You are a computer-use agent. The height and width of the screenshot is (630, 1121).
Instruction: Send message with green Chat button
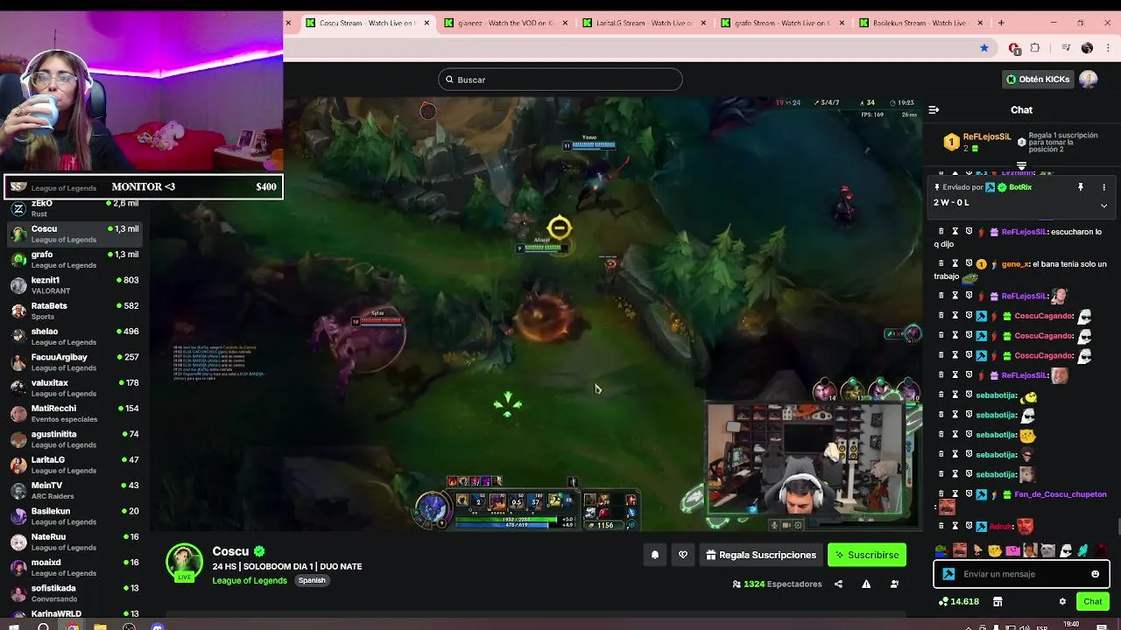click(1092, 602)
